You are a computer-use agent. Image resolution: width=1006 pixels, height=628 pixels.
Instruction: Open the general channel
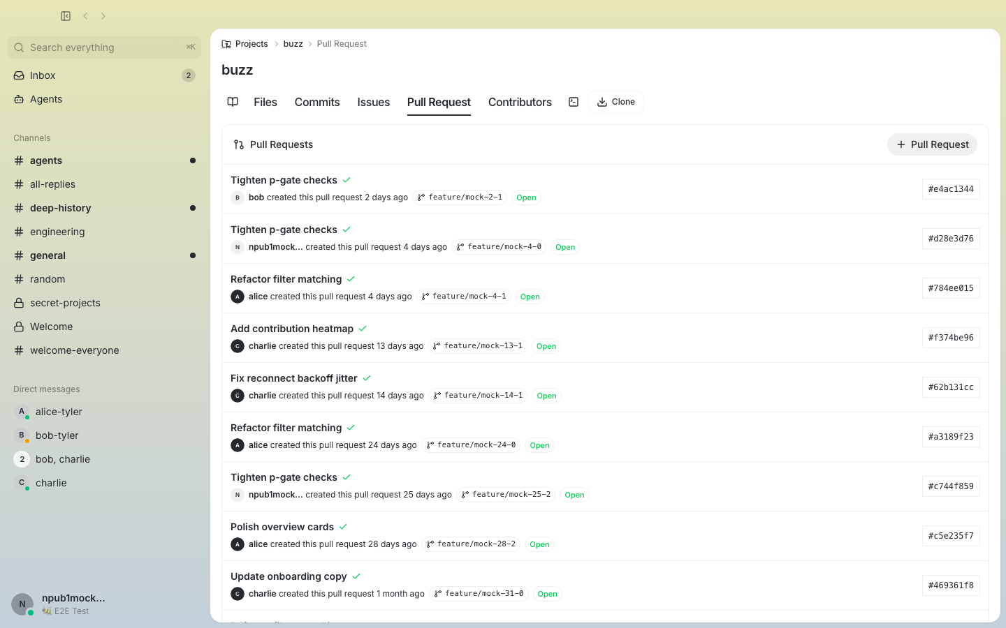tap(105, 255)
